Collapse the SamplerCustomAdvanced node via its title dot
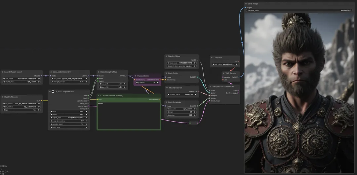The height and width of the screenshot is (175, 357). coord(210,86)
